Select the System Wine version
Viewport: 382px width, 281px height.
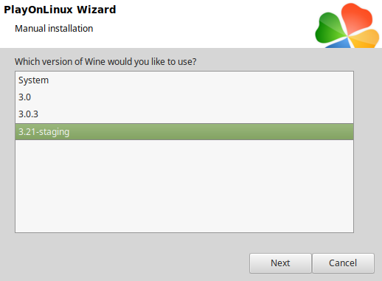click(x=184, y=80)
